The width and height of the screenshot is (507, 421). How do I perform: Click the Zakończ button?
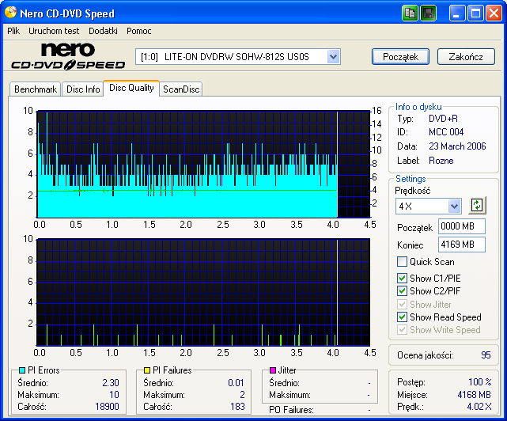click(x=466, y=57)
